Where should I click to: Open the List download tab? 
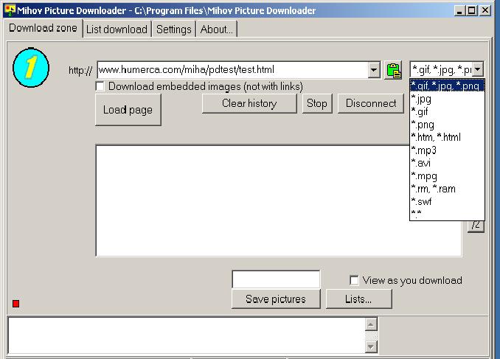(x=117, y=29)
